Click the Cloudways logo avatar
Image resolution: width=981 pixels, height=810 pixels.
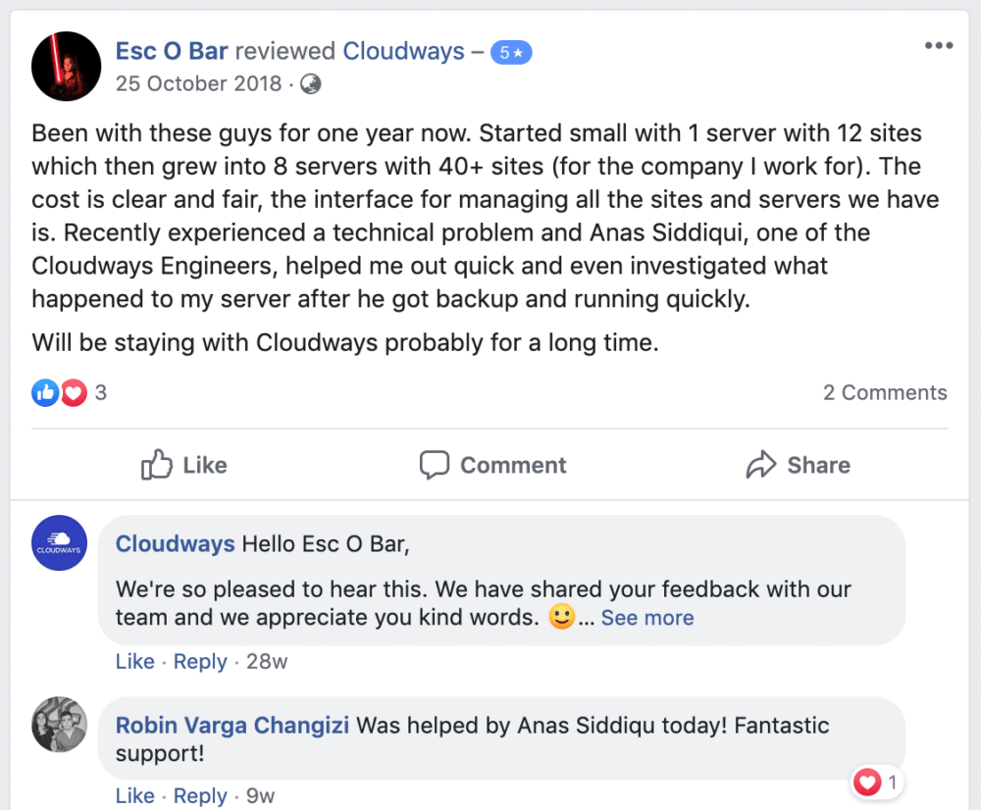click(x=60, y=543)
